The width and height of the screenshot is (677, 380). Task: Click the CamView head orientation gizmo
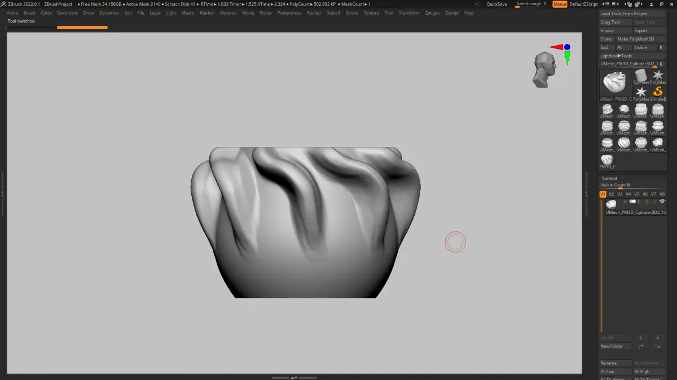(x=544, y=70)
